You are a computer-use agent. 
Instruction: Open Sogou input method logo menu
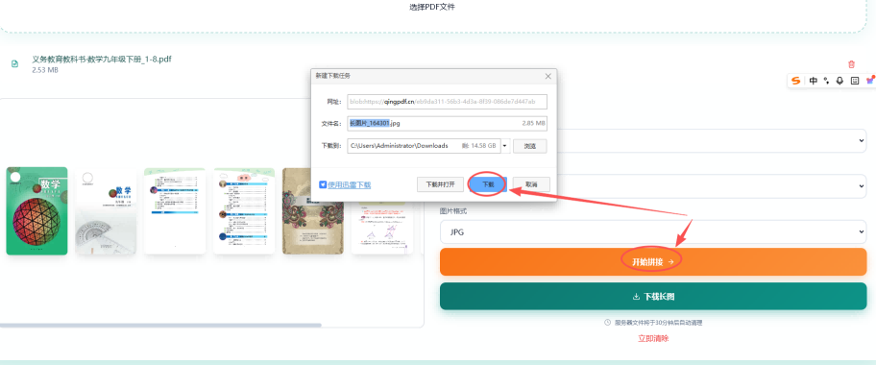tap(795, 81)
